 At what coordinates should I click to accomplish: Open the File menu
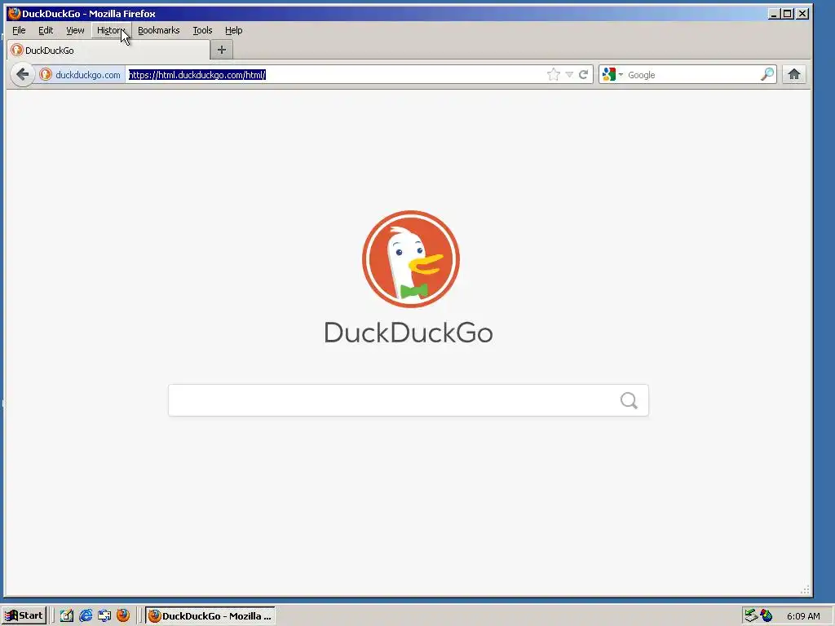pyautogui.click(x=19, y=30)
